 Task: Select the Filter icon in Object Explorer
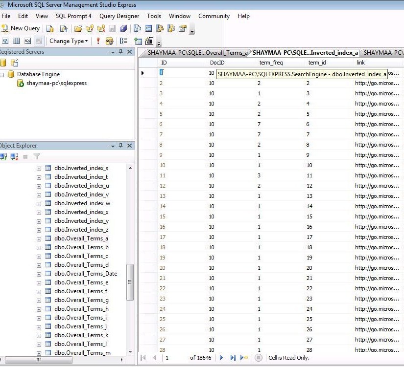point(37,156)
